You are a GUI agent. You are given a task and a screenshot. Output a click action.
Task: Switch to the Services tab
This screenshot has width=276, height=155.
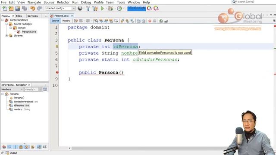(x=33, y=16)
